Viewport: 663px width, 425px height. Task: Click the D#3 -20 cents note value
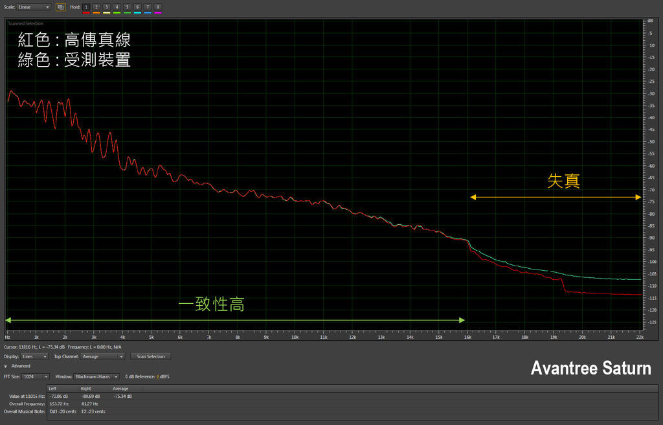63,411
